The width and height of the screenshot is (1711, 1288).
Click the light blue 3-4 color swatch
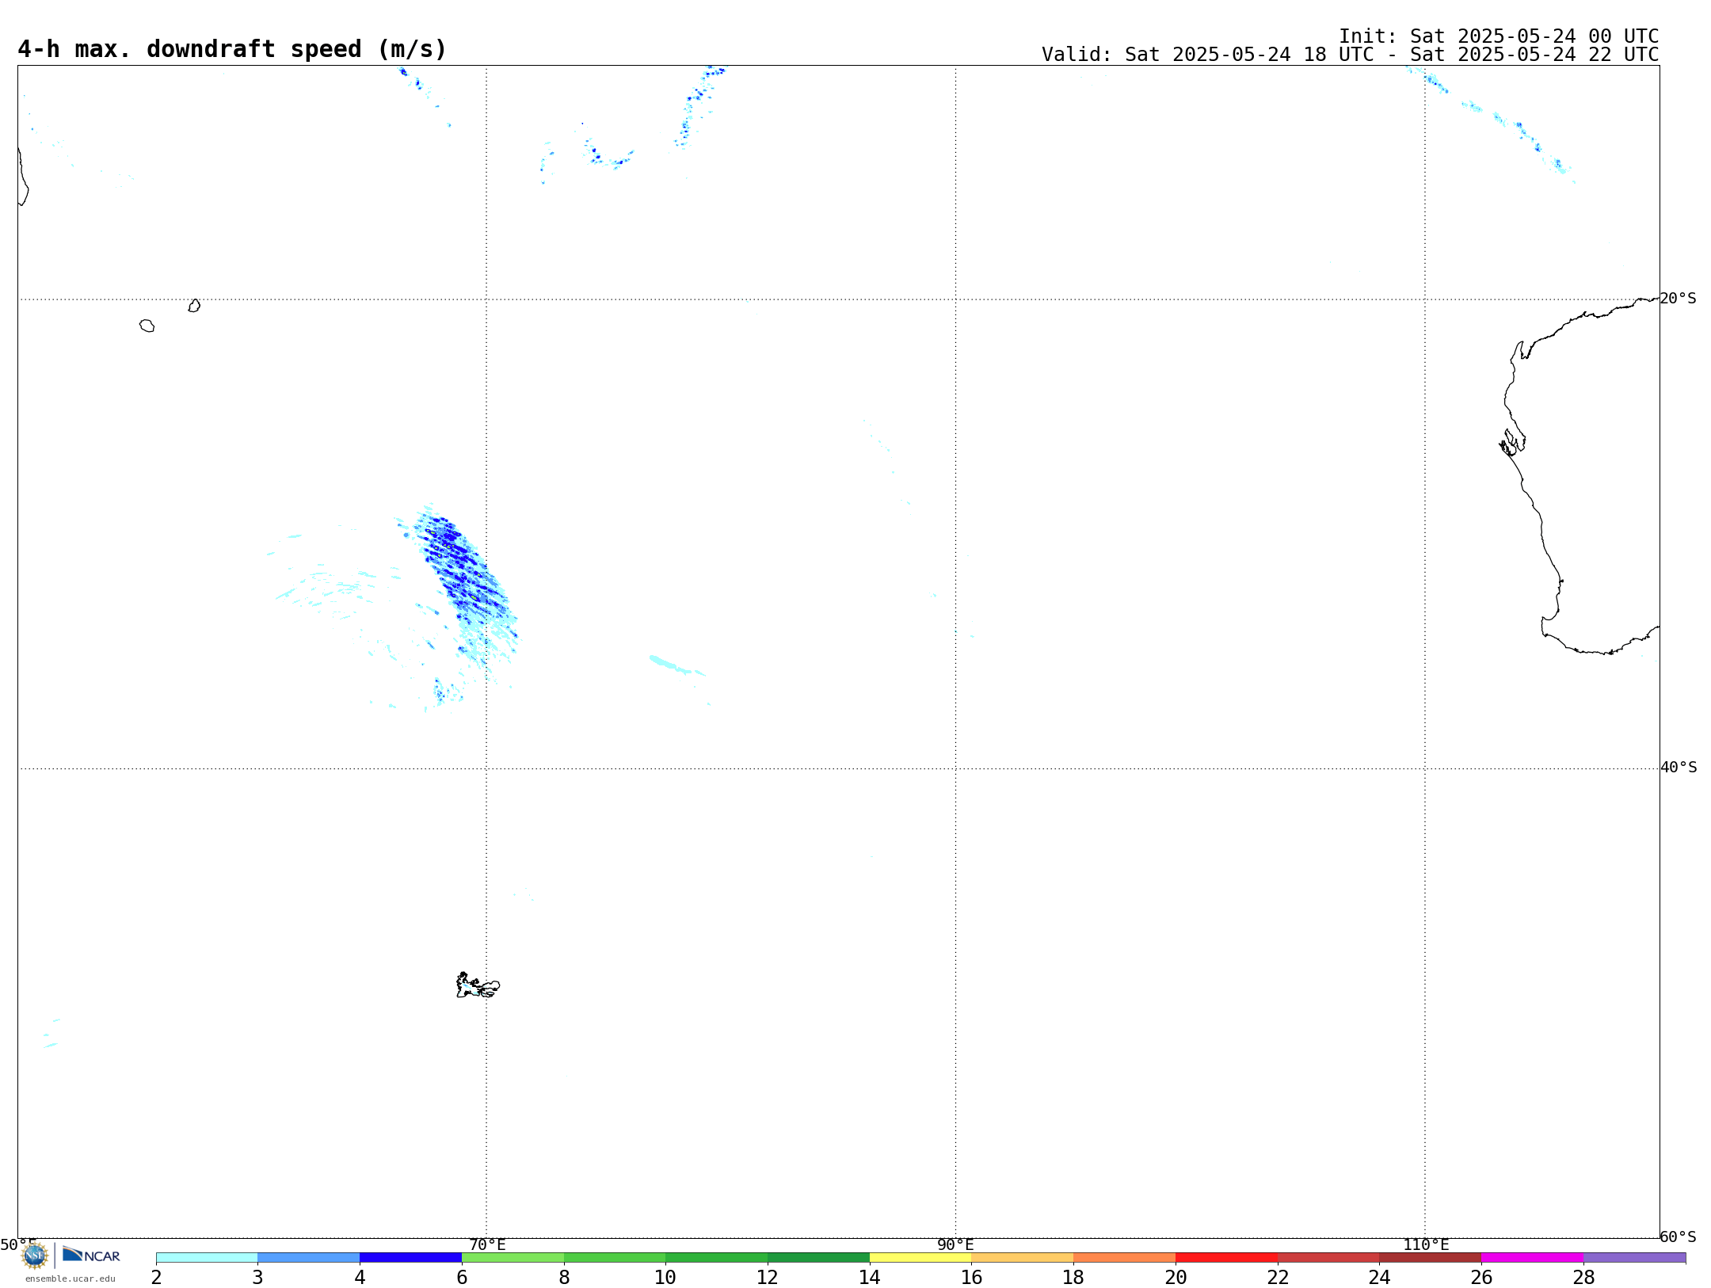(309, 1257)
